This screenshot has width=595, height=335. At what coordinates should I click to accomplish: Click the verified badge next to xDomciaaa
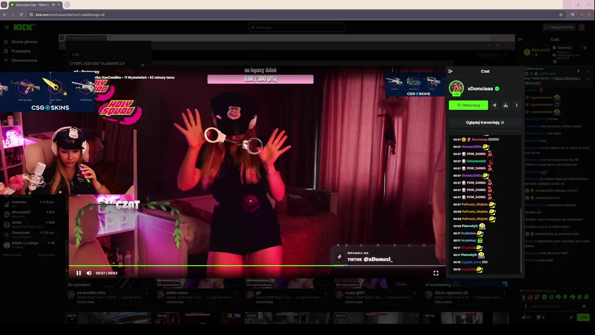point(497,88)
